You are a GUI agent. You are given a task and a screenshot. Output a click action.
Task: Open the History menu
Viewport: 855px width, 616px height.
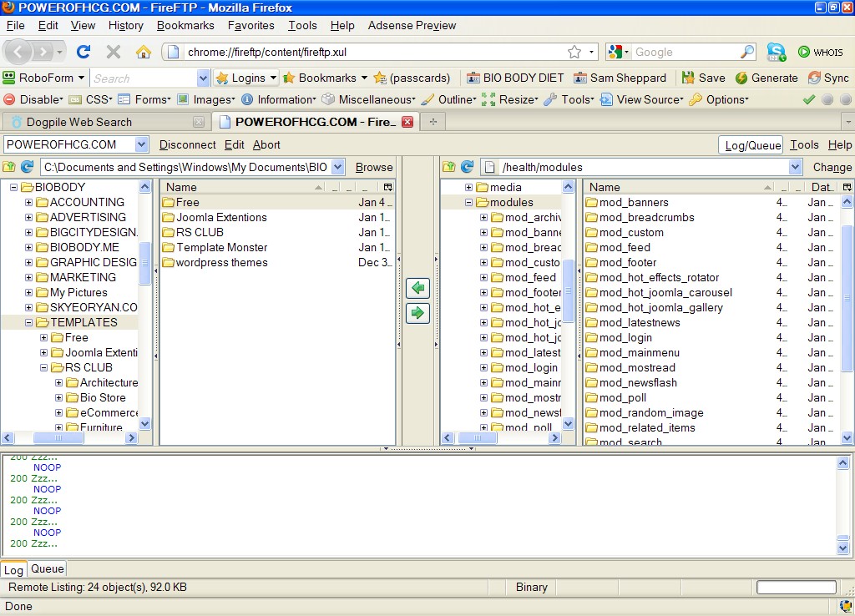tap(125, 25)
